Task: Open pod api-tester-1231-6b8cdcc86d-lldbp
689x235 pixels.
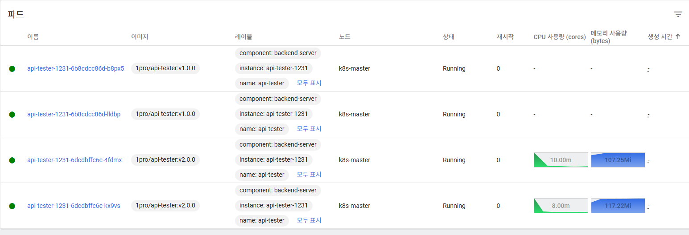Action: pos(74,114)
